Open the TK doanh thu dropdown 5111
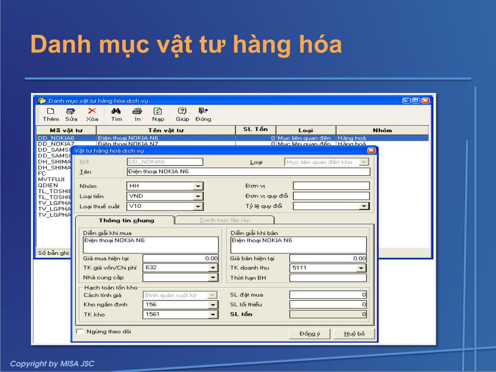The image size is (496, 372). tap(361, 268)
